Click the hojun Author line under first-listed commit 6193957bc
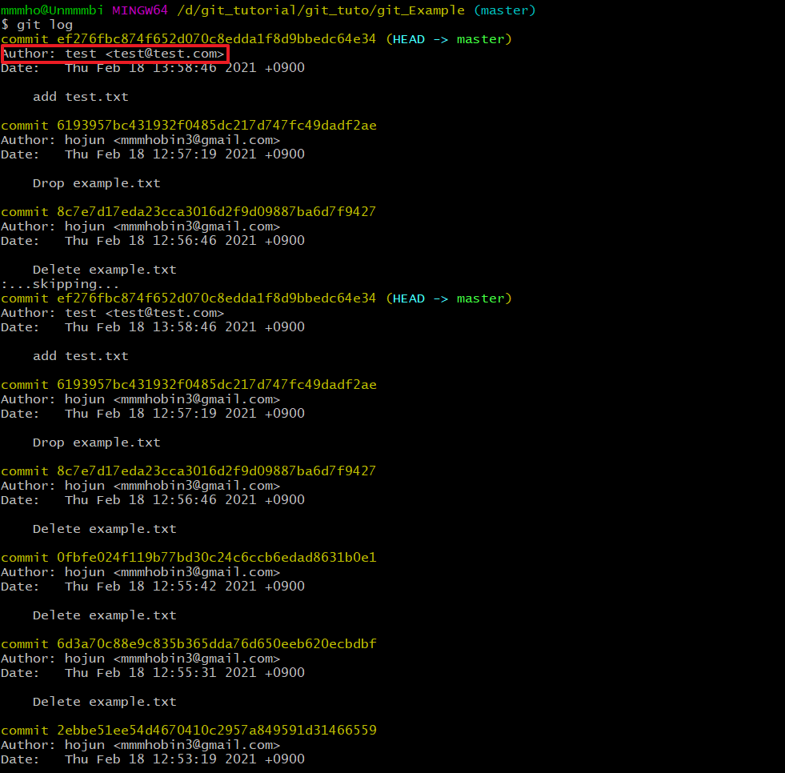The image size is (785, 773). click(140, 140)
